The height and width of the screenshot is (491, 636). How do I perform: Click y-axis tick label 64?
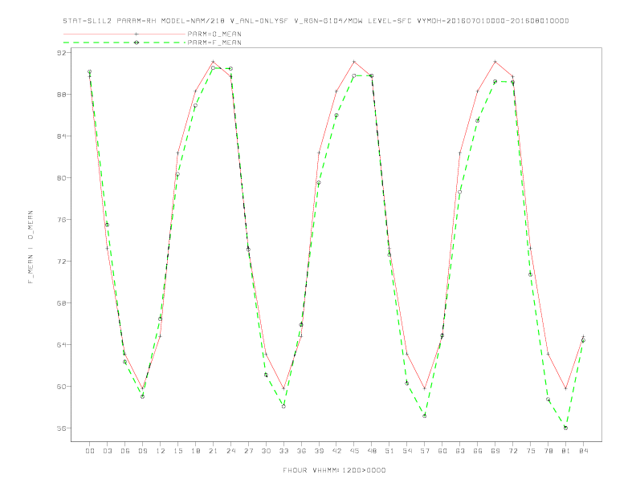point(63,345)
